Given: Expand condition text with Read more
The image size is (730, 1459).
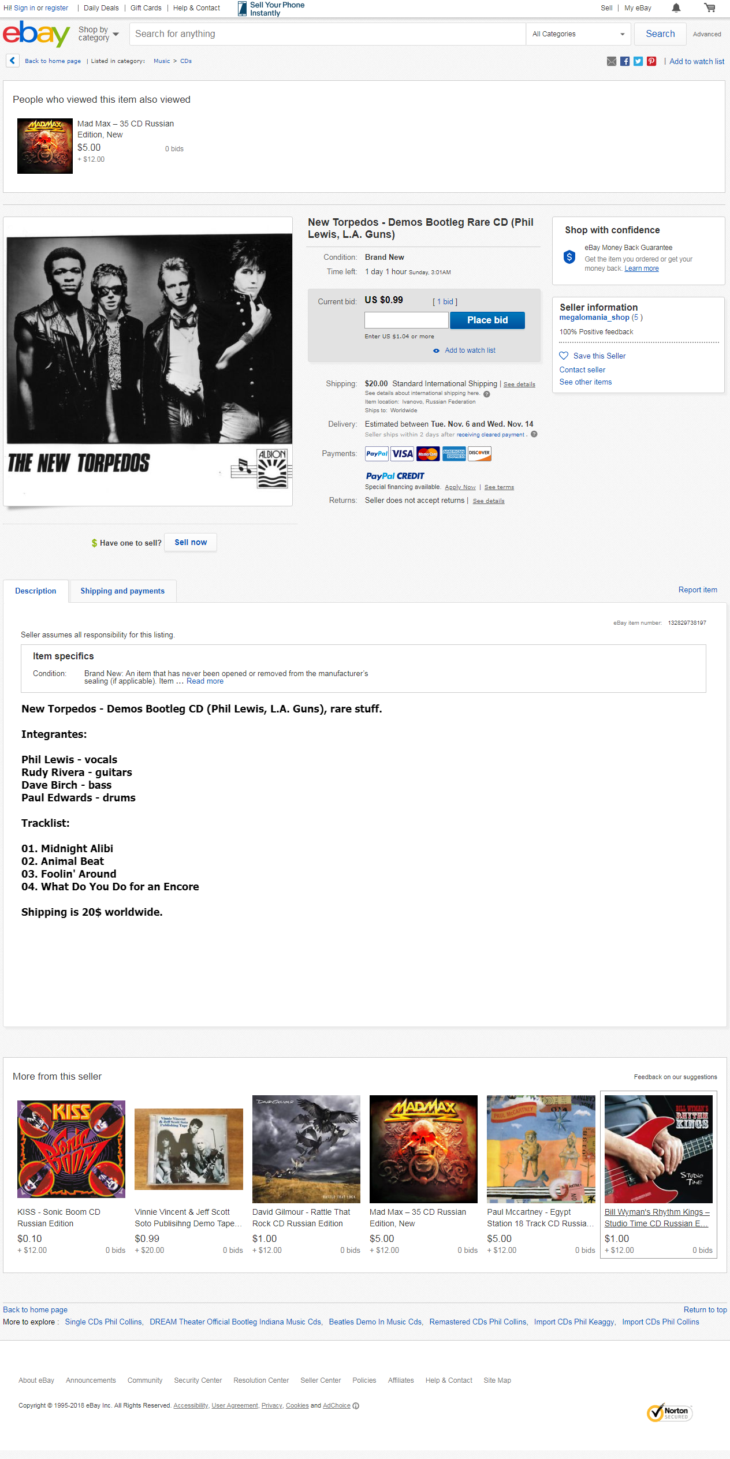Looking at the screenshot, I should click(205, 681).
